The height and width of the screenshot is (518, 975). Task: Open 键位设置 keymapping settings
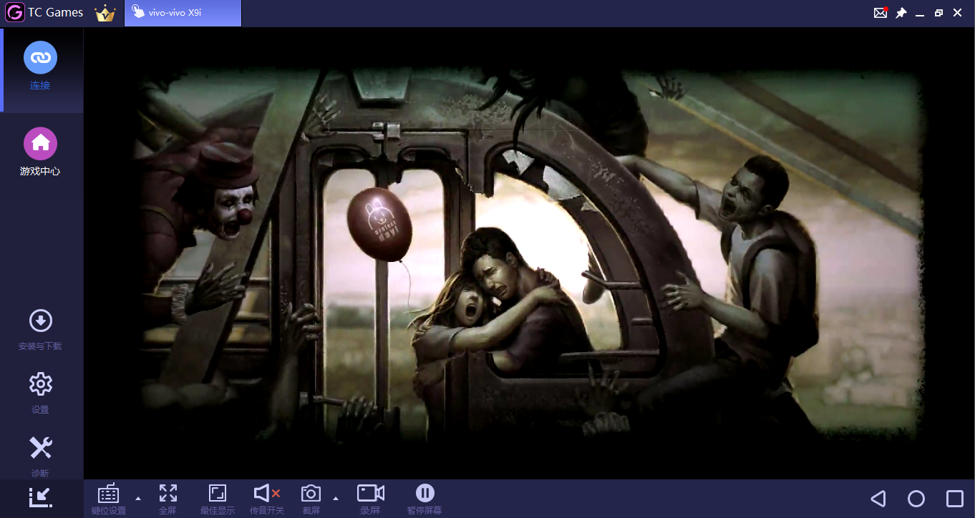pos(109,499)
